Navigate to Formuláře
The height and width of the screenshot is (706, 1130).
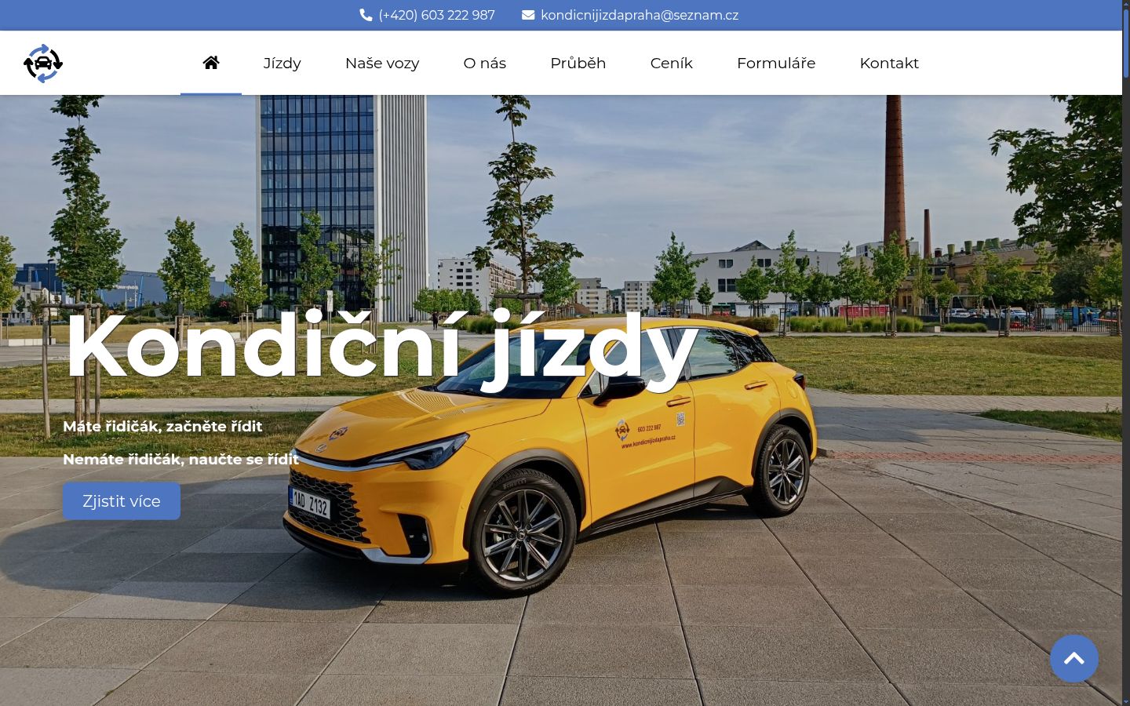coord(776,63)
